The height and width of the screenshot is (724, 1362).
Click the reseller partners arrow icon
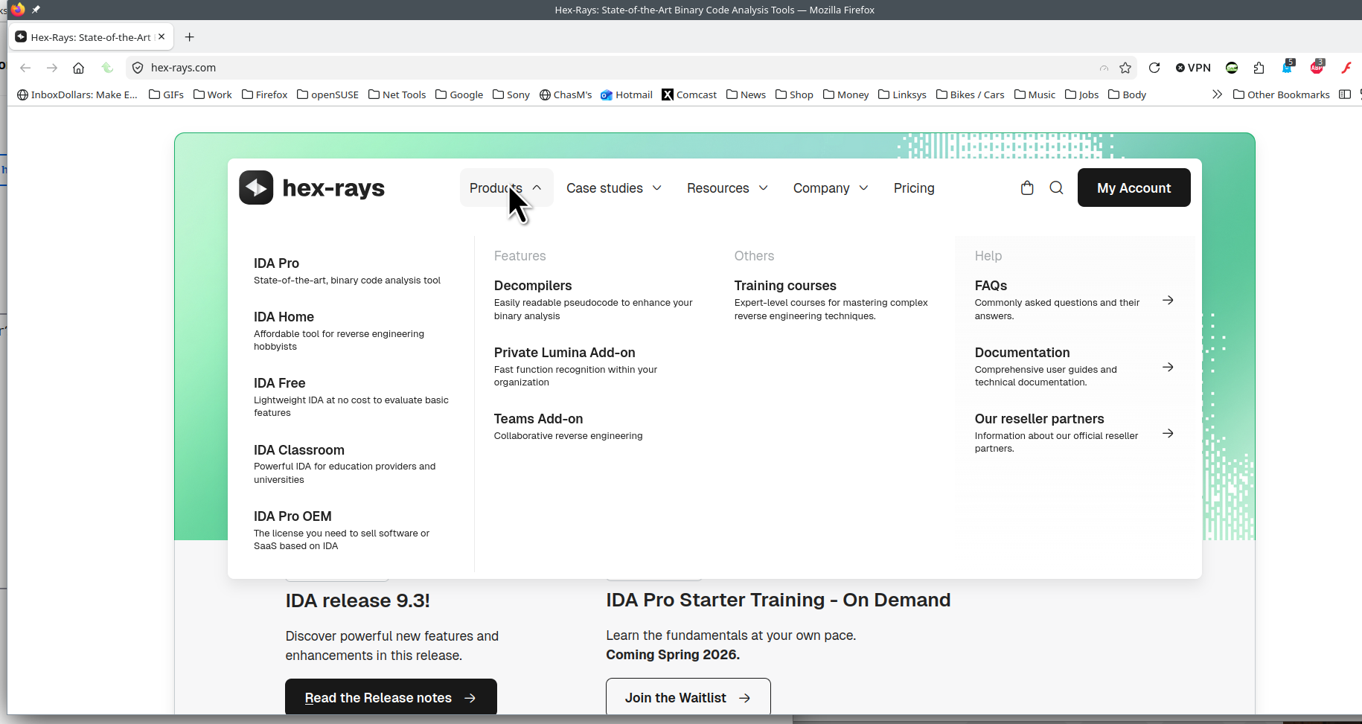(1168, 433)
